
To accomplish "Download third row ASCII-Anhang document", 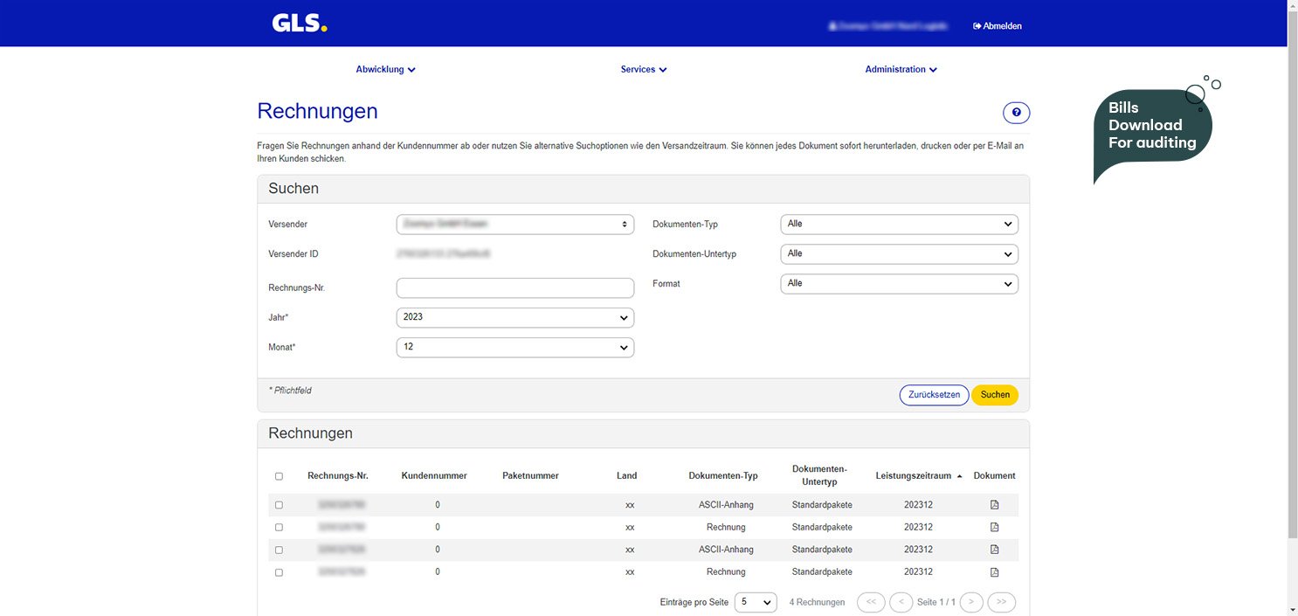I will click(x=994, y=550).
